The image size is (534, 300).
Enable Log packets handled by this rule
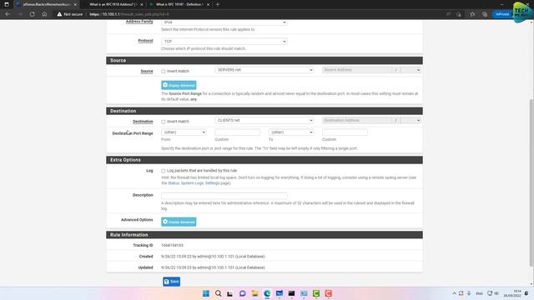tap(164, 171)
